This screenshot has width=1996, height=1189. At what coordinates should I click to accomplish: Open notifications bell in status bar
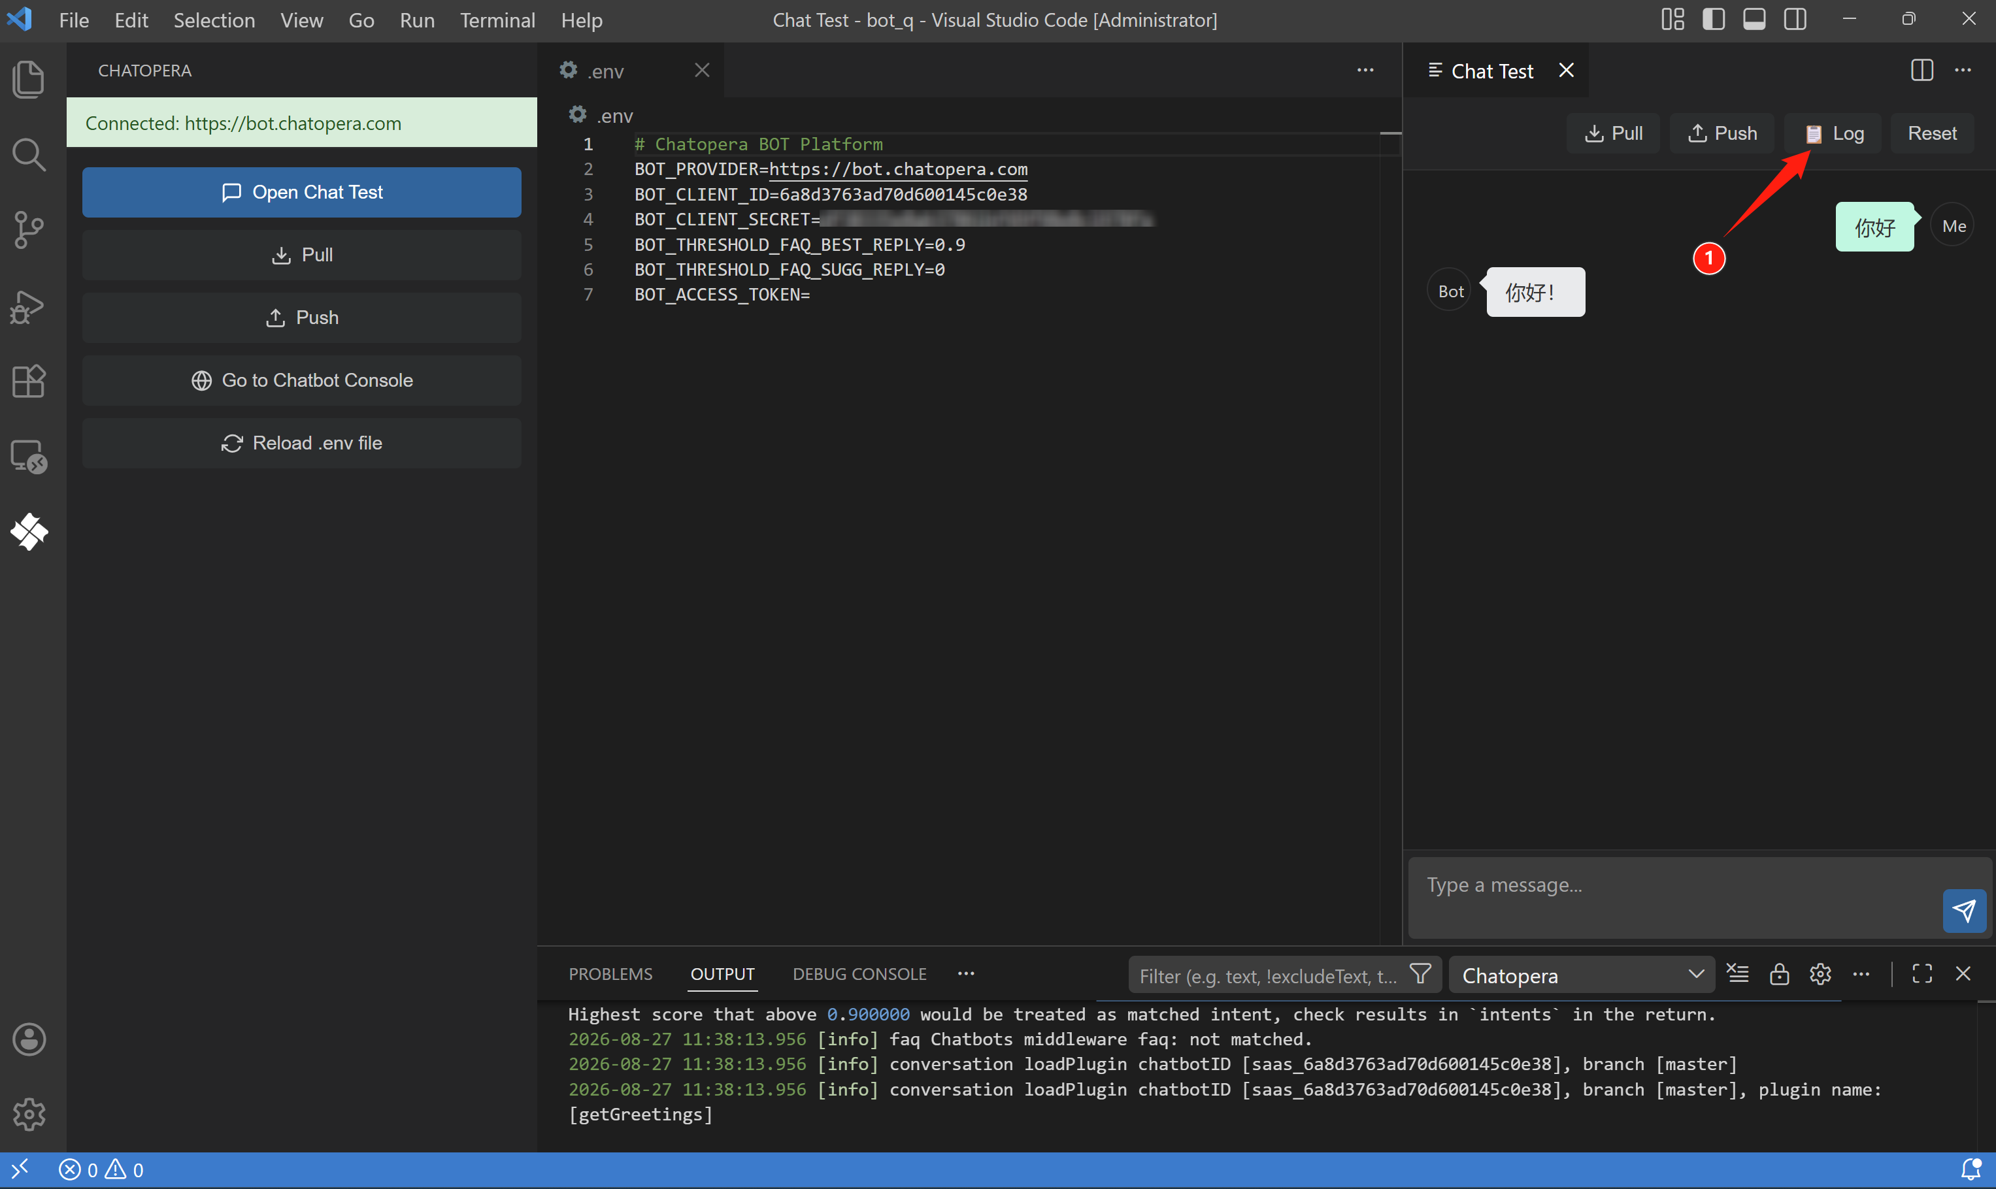coord(1971,1170)
